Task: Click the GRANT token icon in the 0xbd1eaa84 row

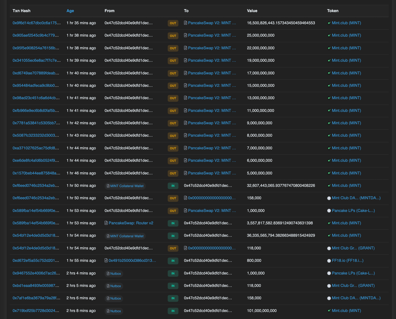Action: tap(329, 286)
